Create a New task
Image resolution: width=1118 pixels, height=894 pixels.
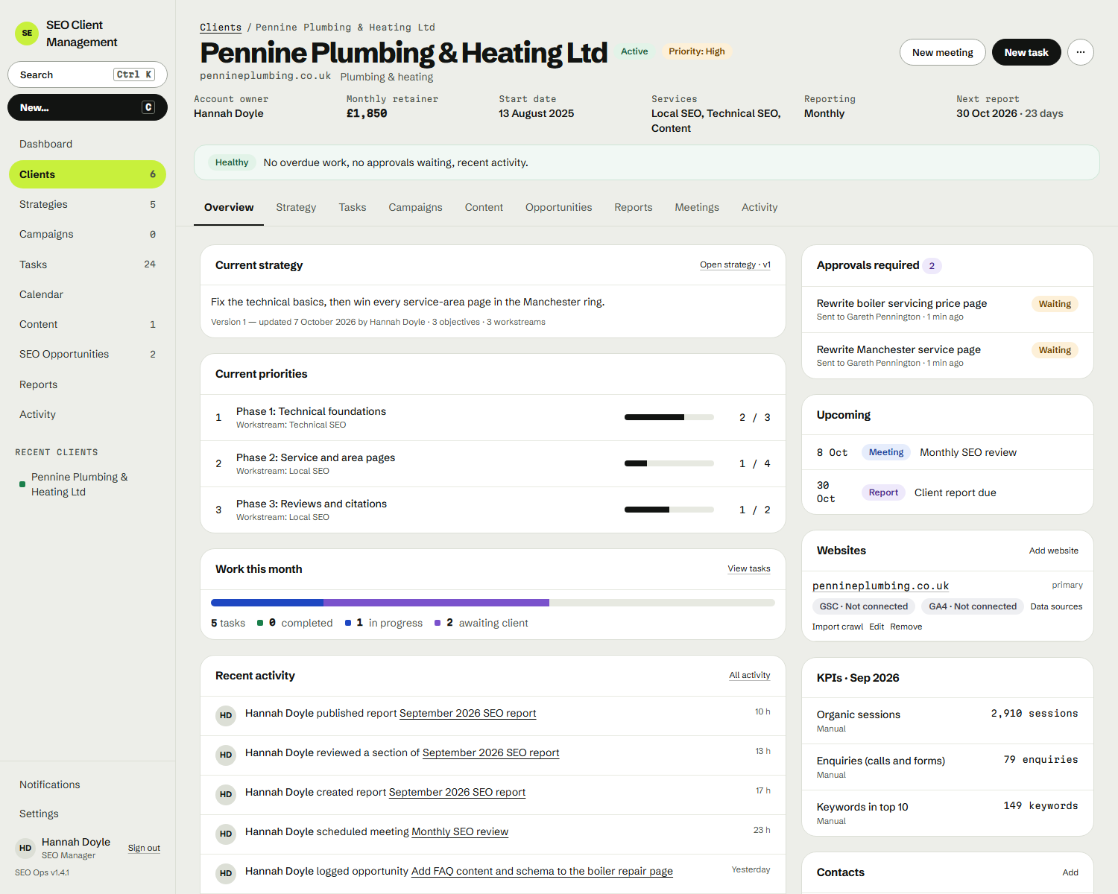(1026, 52)
